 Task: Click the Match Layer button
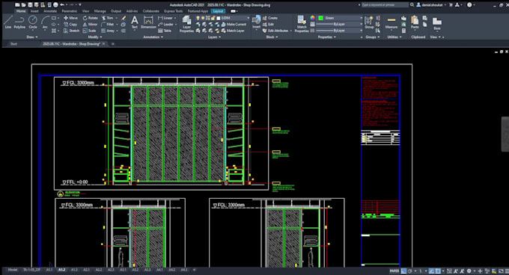[x=233, y=31]
